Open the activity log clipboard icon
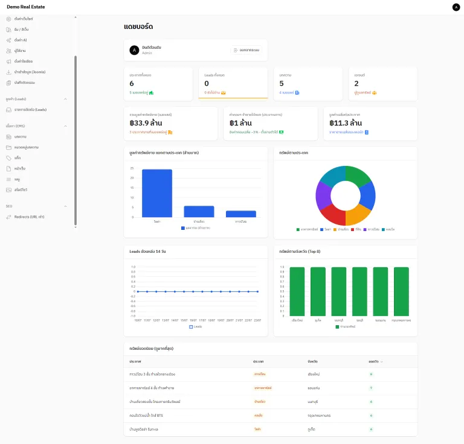 coord(8,83)
